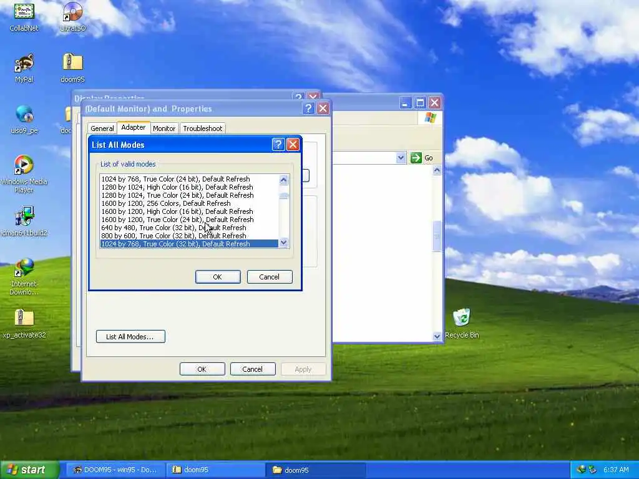Viewport: 639px width, 479px height.
Task: Open the Start menu
Action: [x=29, y=470]
